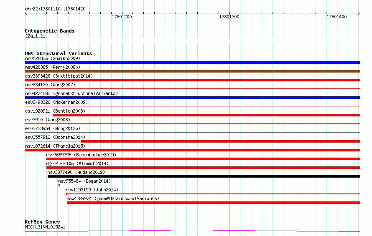Click the magenta MICAL3 gene line
Screen dimensions: 372x236
[x=192, y=231]
